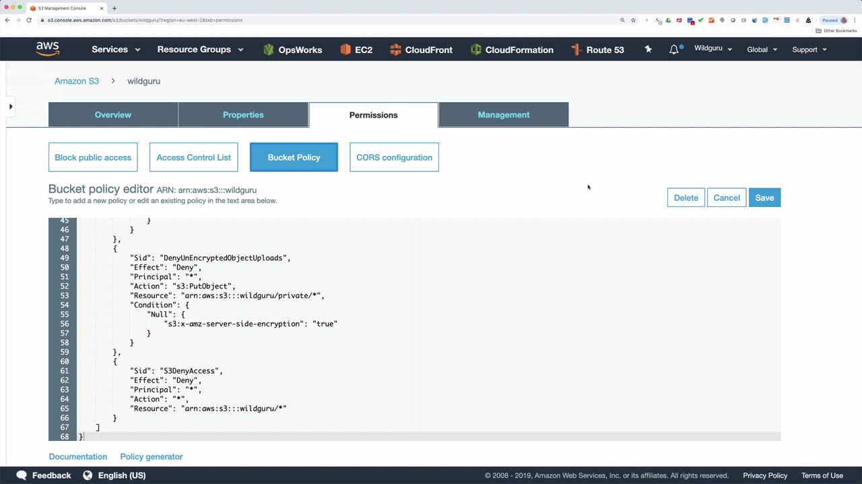Open the Policy generator link
The width and height of the screenshot is (862, 484).
click(152, 456)
